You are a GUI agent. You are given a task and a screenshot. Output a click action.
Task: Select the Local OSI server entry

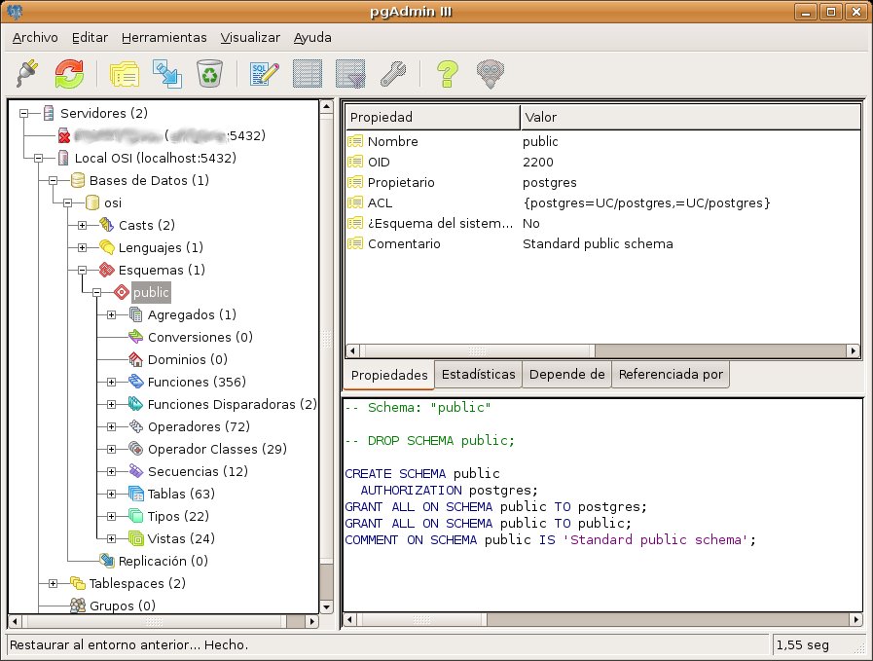pos(155,158)
